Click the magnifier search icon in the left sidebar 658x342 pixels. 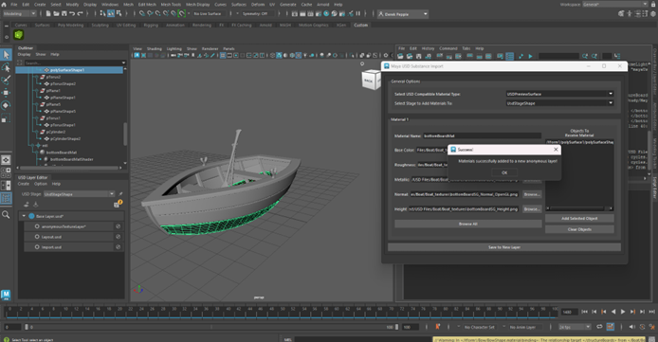pyautogui.click(x=6, y=215)
